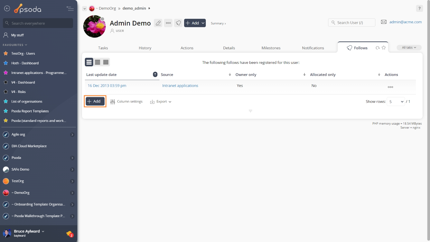Click the back arrow icon beside Psoda logo
Screen dimensions: 430x242
[x=7, y=9]
